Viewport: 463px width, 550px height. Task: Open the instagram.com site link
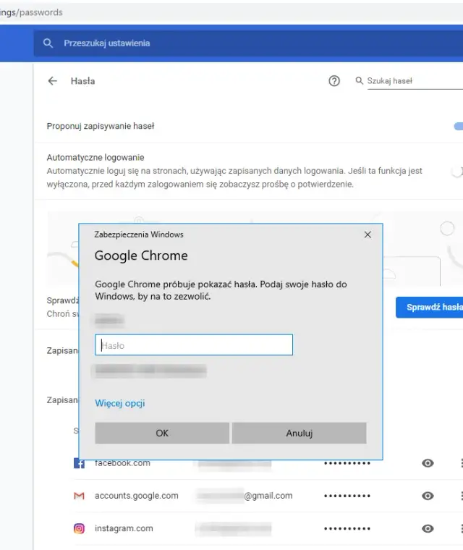pyautogui.click(x=124, y=528)
